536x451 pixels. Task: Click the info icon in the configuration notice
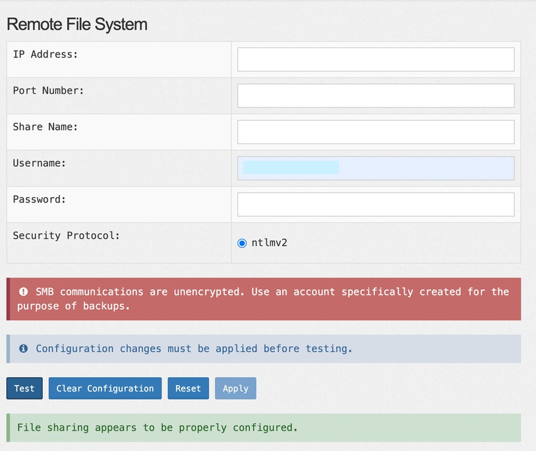[23, 348]
